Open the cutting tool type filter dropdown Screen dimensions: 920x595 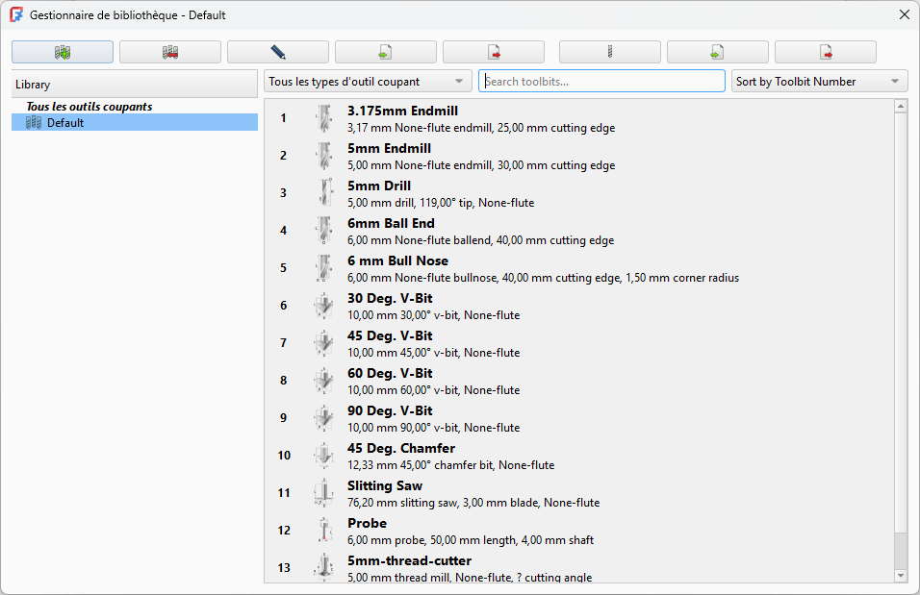pos(369,82)
